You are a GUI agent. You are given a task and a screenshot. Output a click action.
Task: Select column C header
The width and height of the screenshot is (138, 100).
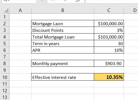pyautogui.click(x=109, y=10)
